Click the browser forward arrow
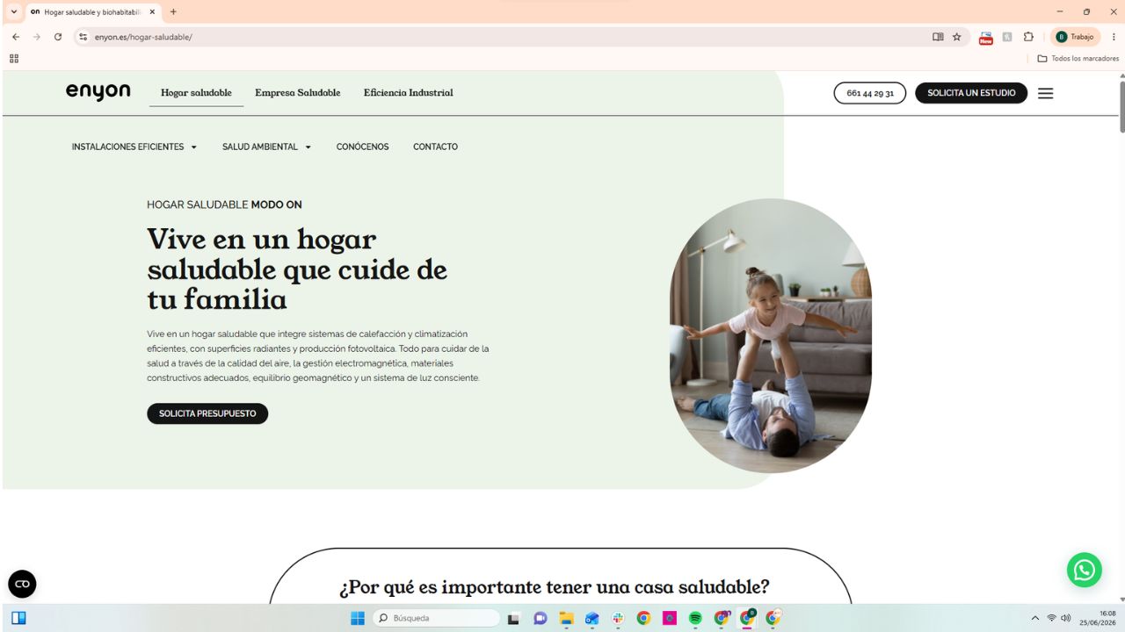1125x632 pixels. click(x=37, y=37)
